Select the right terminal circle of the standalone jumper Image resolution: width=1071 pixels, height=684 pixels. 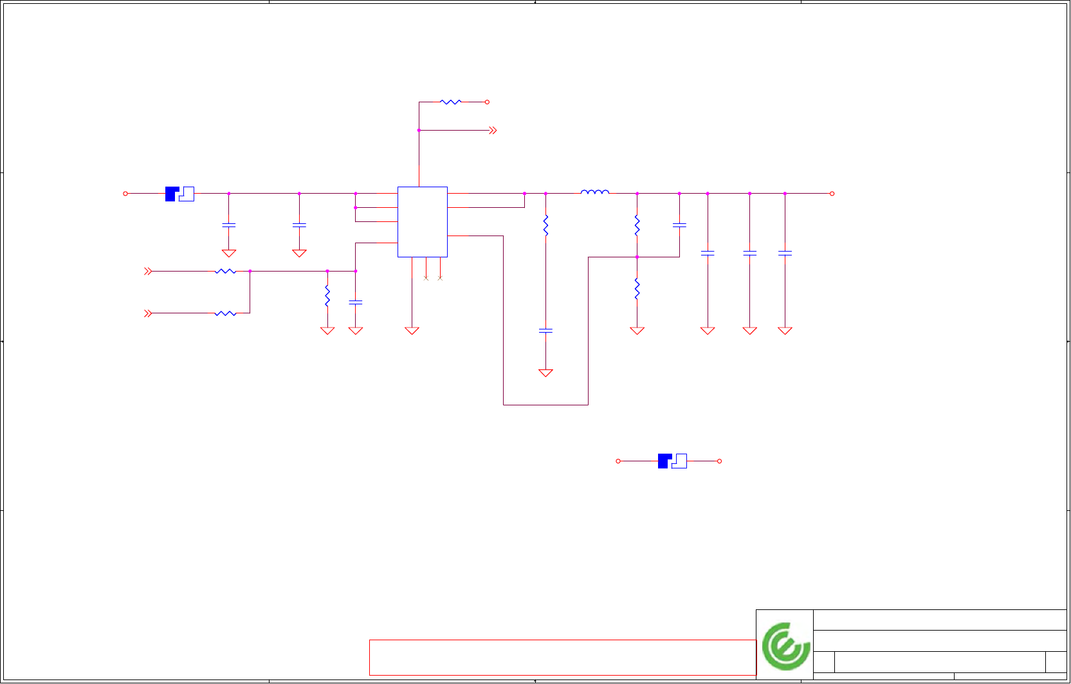coord(720,461)
